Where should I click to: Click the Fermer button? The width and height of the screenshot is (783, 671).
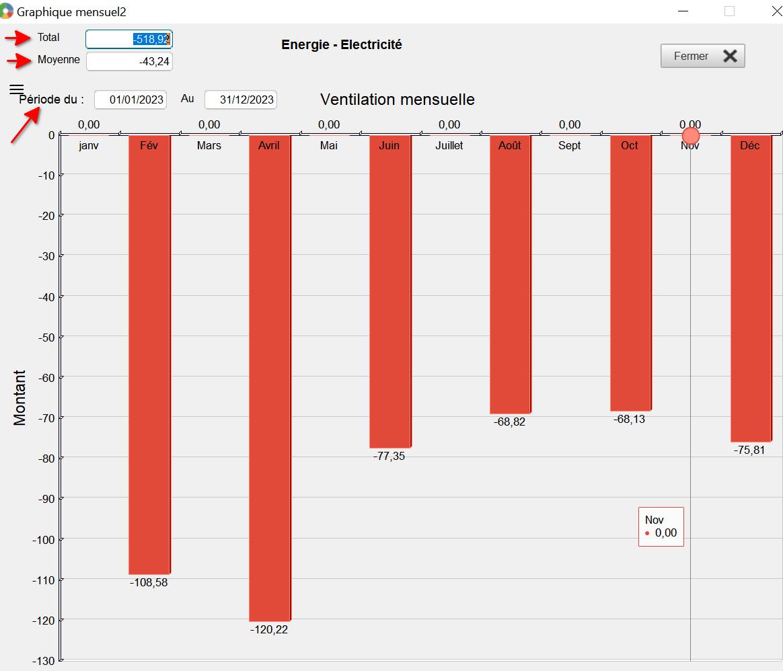click(x=702, y=56)
